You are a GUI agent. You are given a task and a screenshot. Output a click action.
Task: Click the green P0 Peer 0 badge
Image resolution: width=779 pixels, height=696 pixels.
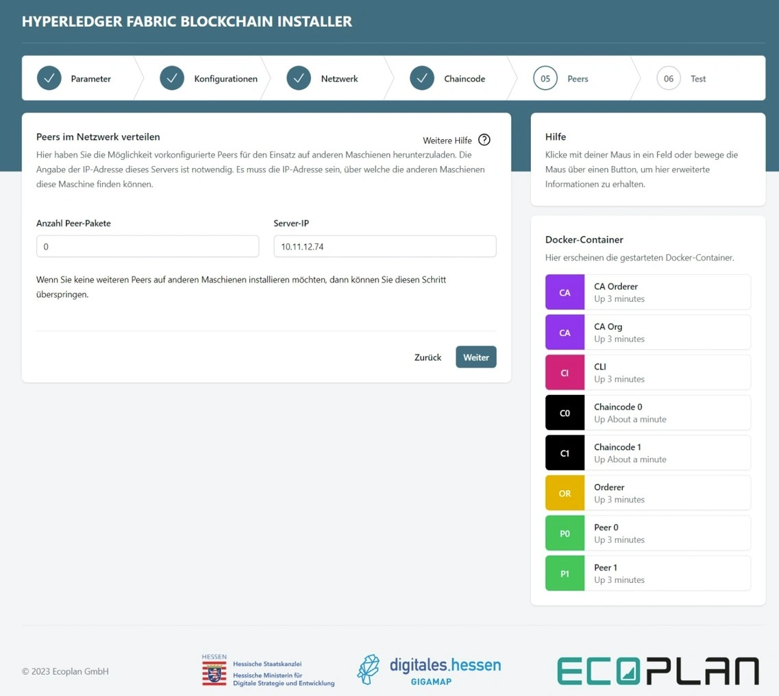point(565,533)
